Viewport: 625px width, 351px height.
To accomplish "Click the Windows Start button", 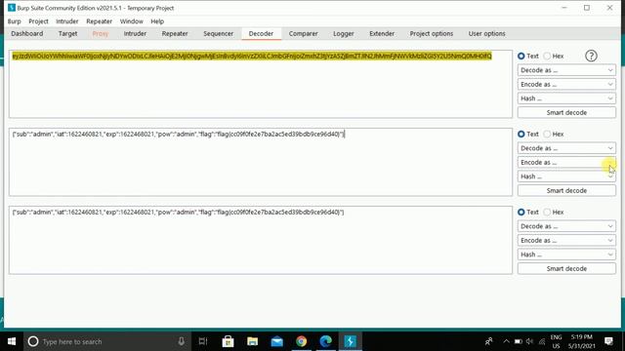I will tap(12, 341).
